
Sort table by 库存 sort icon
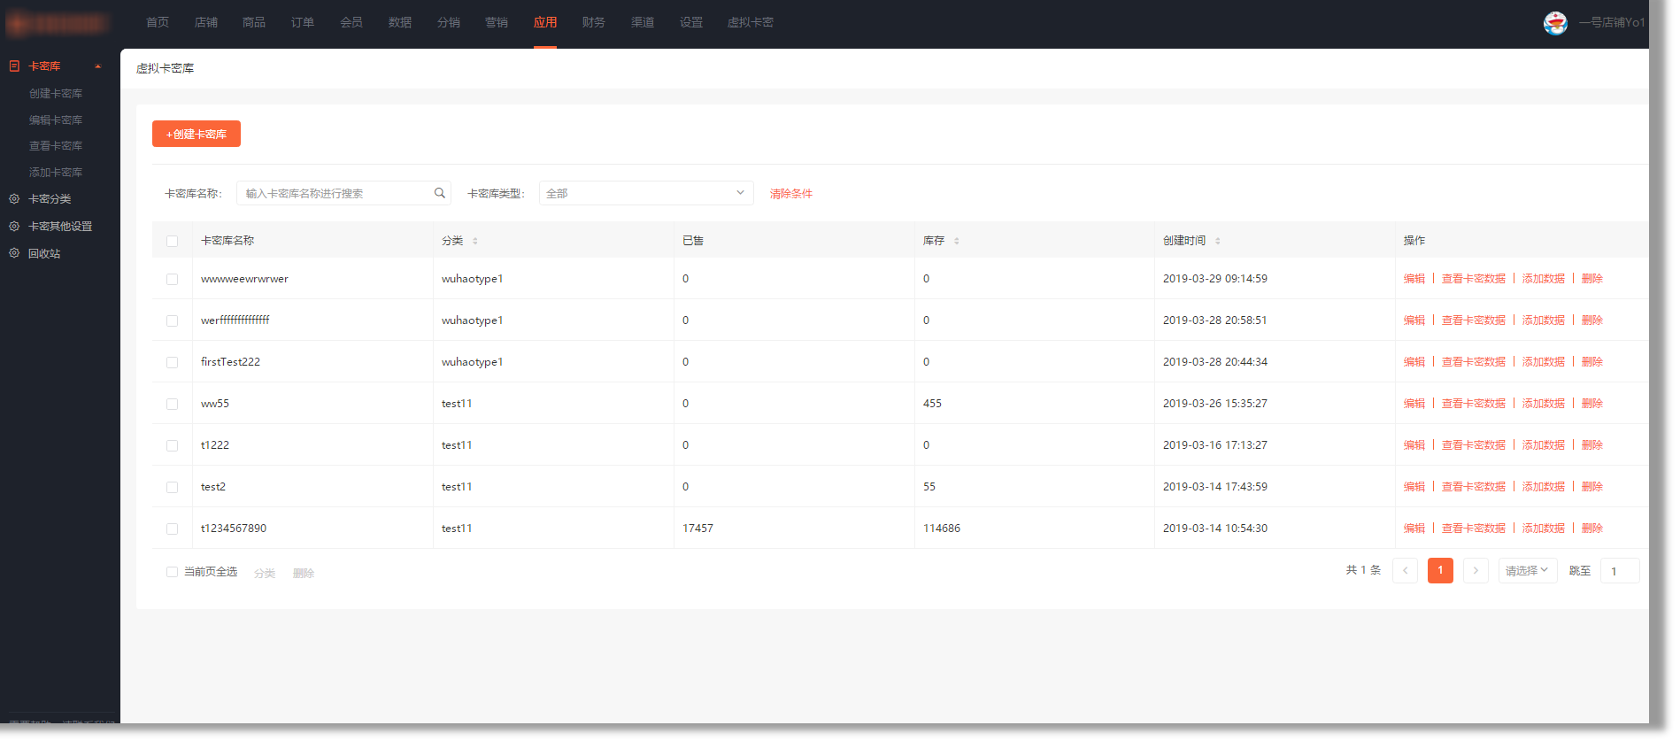[956, 241]
